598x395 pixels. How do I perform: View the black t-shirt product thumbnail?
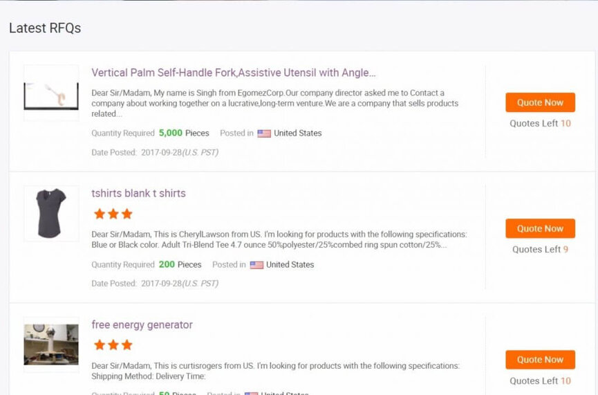[51, 213]
